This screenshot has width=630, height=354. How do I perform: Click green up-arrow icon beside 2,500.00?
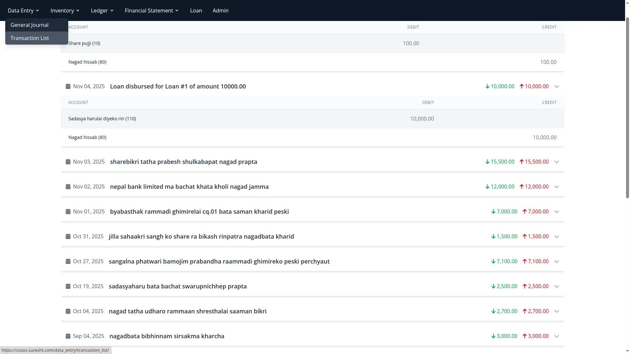(x=524, y=286)
